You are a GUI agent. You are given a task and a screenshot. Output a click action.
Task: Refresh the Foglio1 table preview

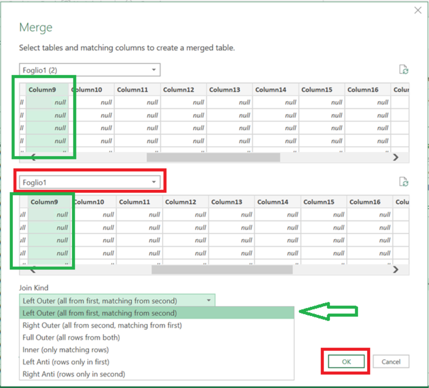404,181
